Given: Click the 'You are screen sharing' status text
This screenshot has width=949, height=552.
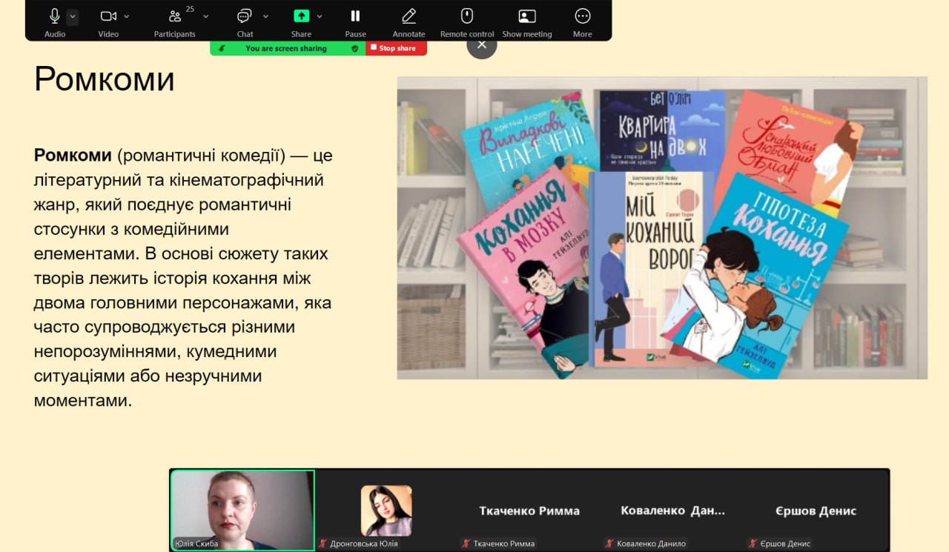Looking at the screenshot, I should 286,48.
